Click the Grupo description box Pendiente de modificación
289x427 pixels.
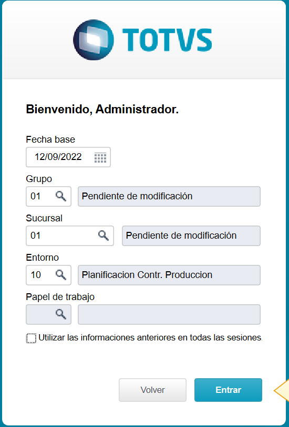(169, 196)
